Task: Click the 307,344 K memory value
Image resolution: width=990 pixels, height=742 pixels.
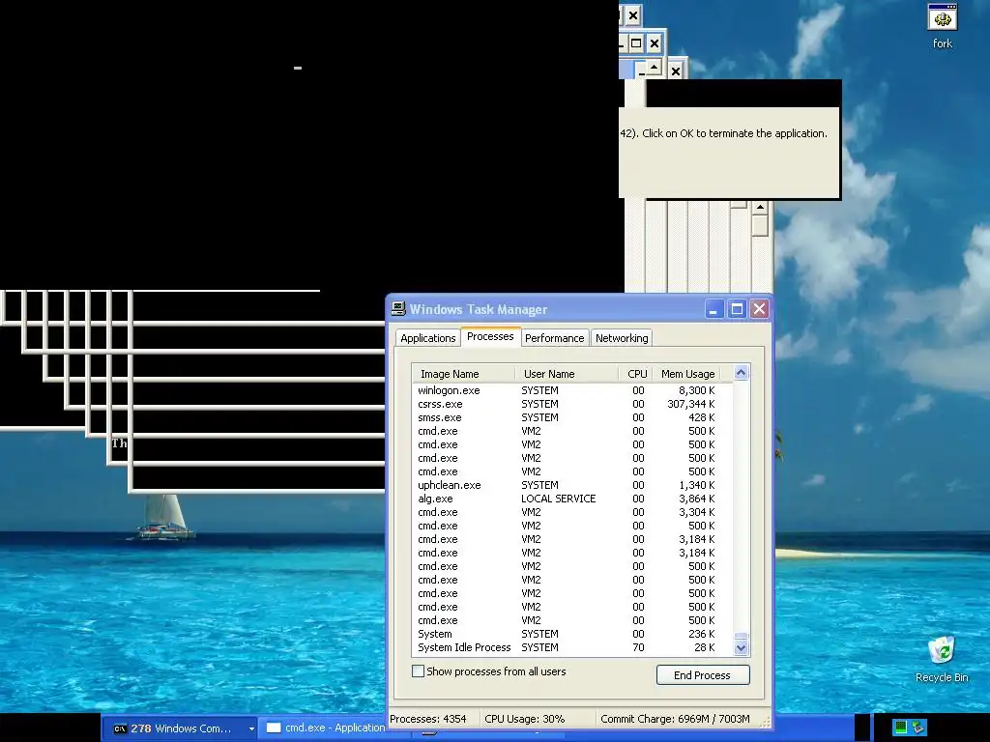Action: pyautogui.click(x=690, y=404)
